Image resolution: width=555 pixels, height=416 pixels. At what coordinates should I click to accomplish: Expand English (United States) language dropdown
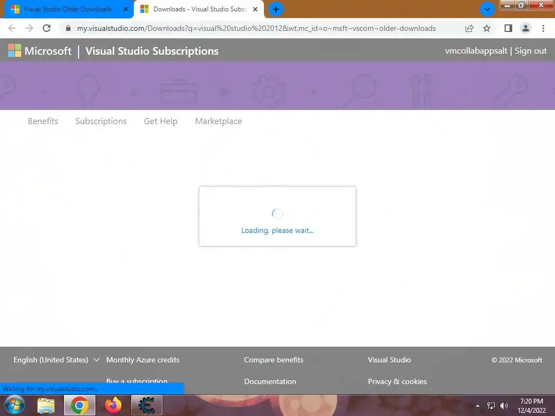(56, 360)
